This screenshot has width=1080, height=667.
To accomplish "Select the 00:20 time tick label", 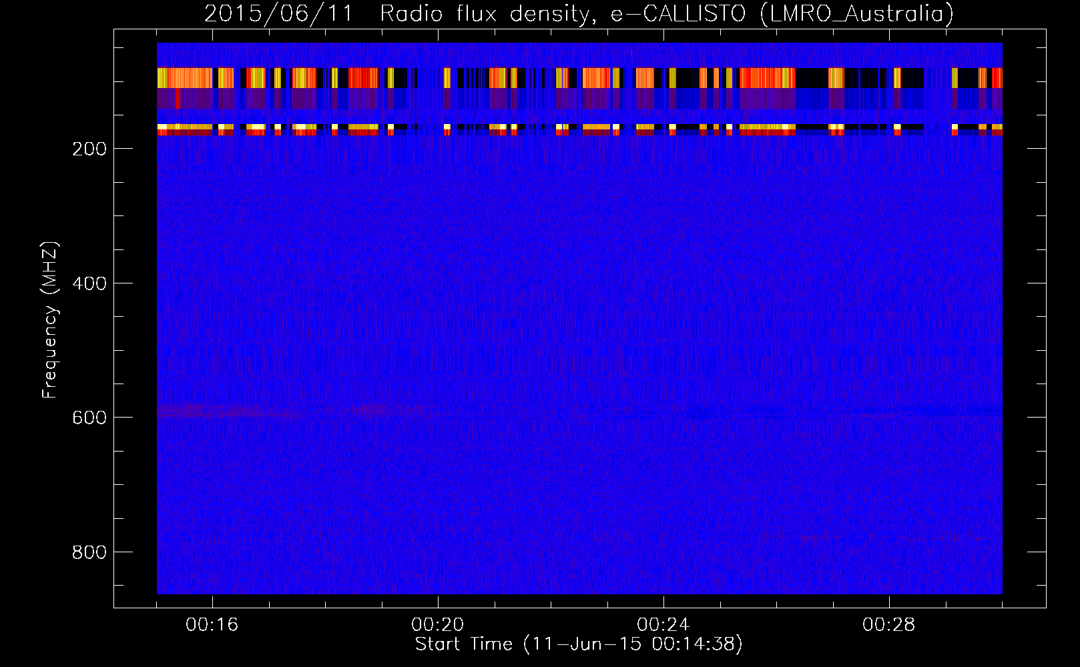I will (x=438, y=625).
